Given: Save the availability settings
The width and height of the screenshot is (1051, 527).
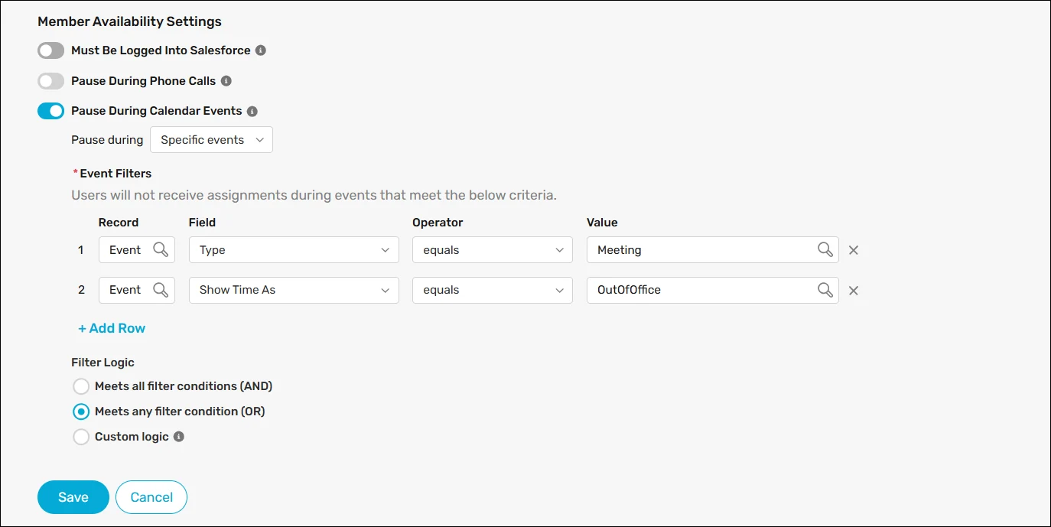Looking at the screenshot, I should click(73, 497).
